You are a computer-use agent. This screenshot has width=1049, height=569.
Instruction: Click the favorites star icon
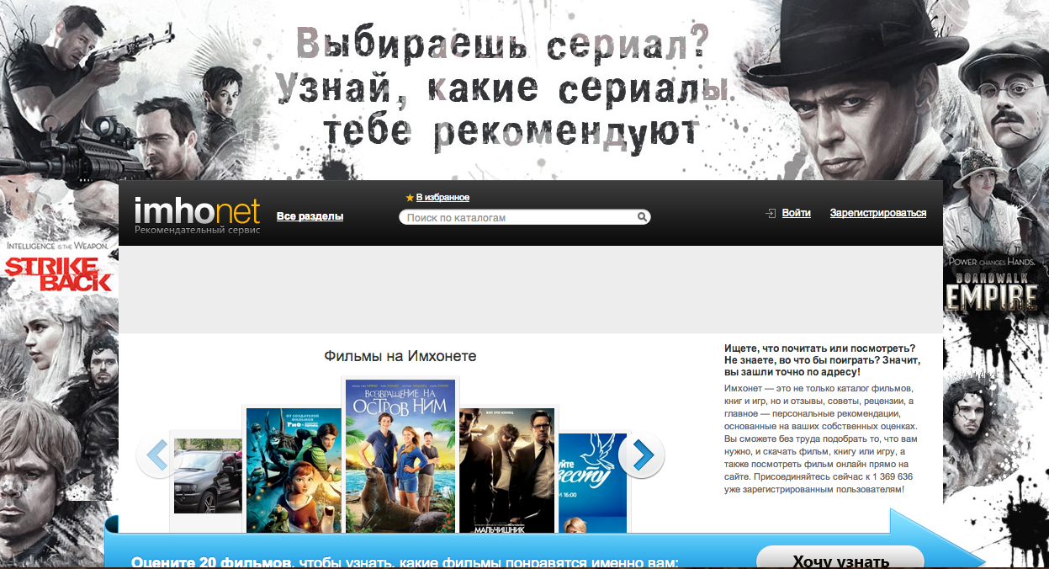[410, 198]
